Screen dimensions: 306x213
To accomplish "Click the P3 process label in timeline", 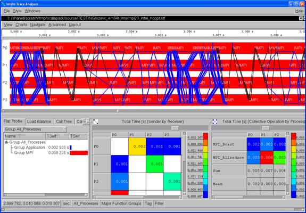I will (x=5, y=100).
